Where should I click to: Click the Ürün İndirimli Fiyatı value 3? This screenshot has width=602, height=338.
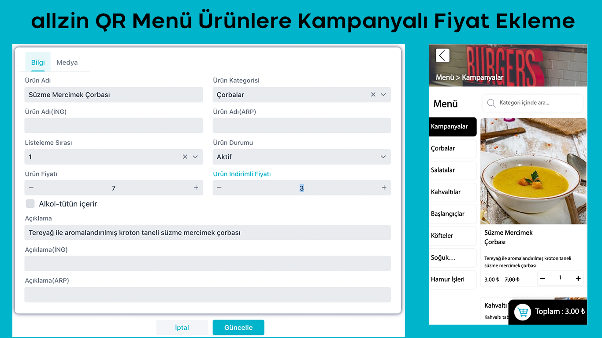coord(302,188)
